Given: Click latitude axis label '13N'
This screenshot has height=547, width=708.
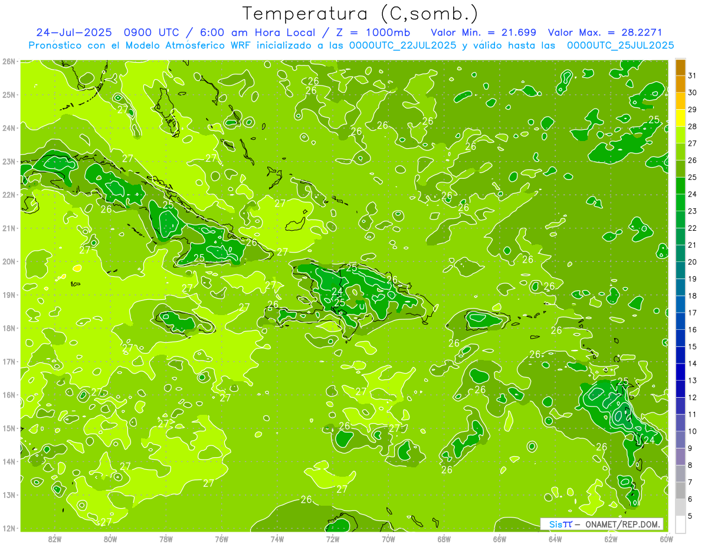Looking at the screenshot, I should (9, 494).
